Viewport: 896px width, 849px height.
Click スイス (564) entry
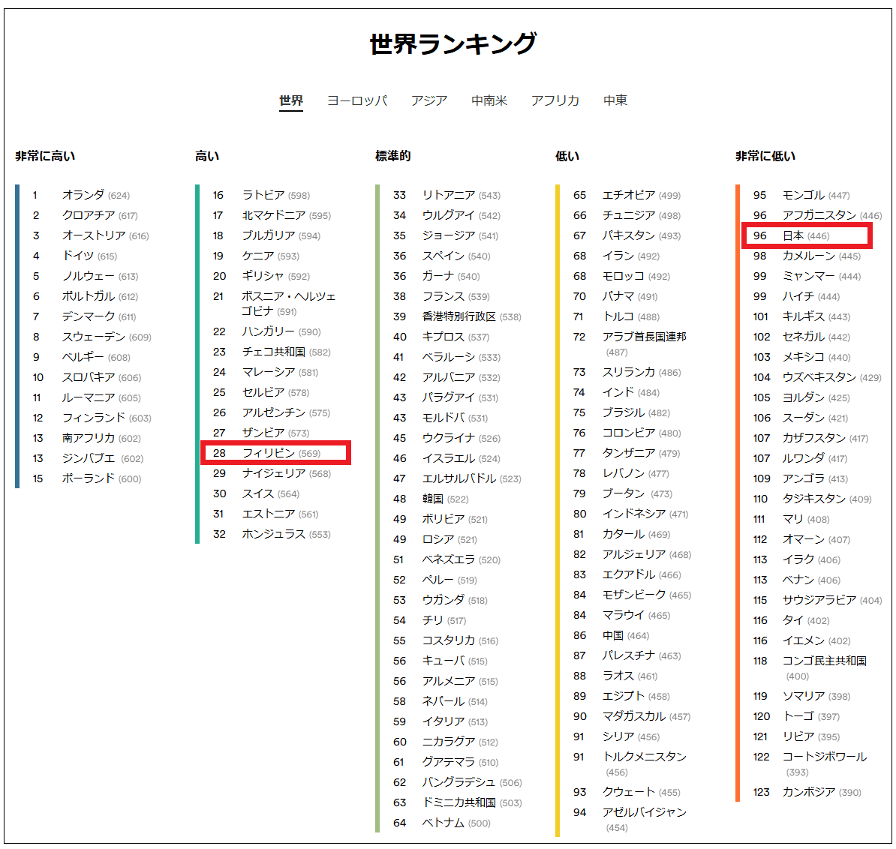[x=271, y=494]
